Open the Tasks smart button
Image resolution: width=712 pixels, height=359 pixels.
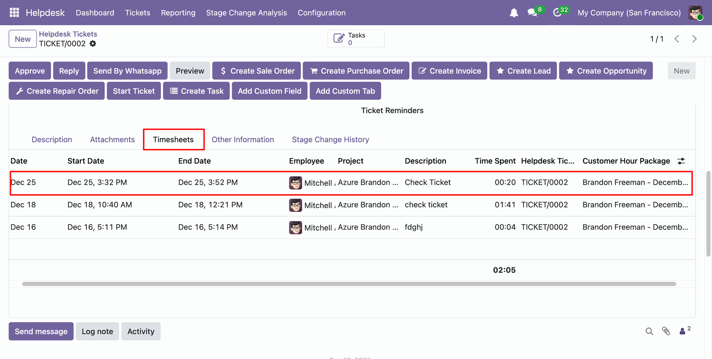(x=356, y=39)
